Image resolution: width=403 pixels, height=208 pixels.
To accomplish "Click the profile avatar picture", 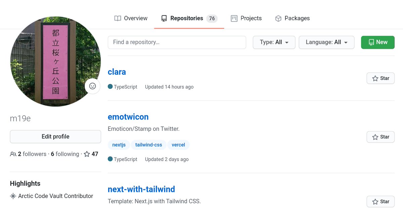I will 55,62.
